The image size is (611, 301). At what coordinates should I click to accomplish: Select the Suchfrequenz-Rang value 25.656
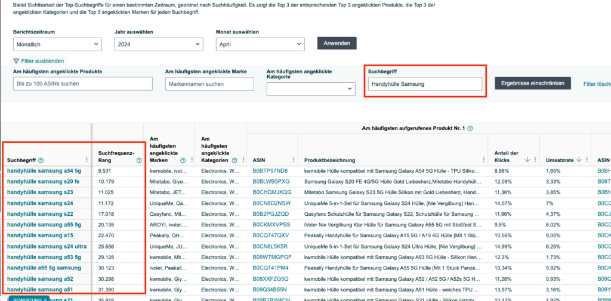point(107,247)
